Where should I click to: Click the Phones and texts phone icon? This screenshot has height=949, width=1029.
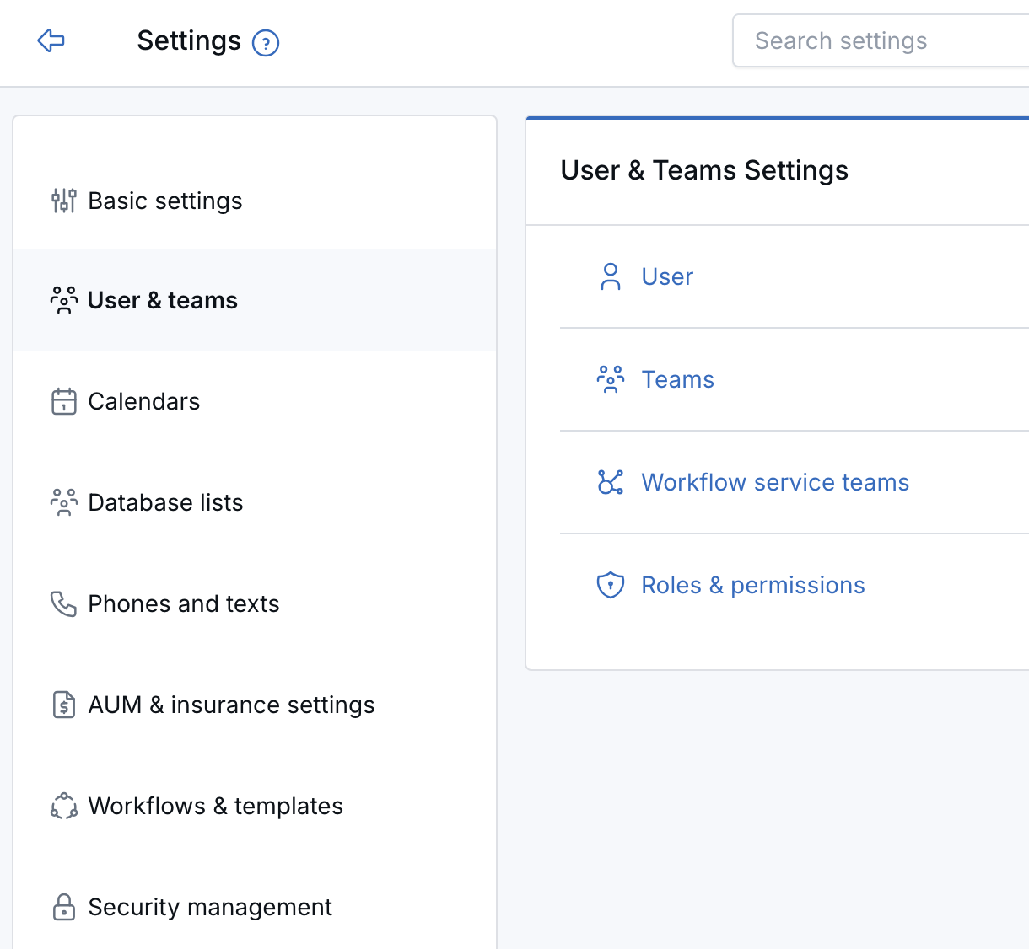(x=64, y=603)
